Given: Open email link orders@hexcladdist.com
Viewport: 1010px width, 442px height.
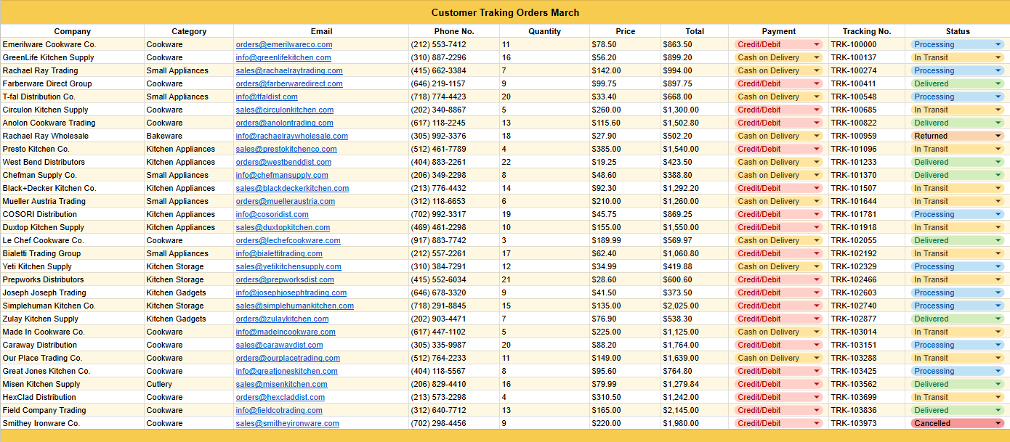Looking at the screenshot, I should tap(280, 397).
